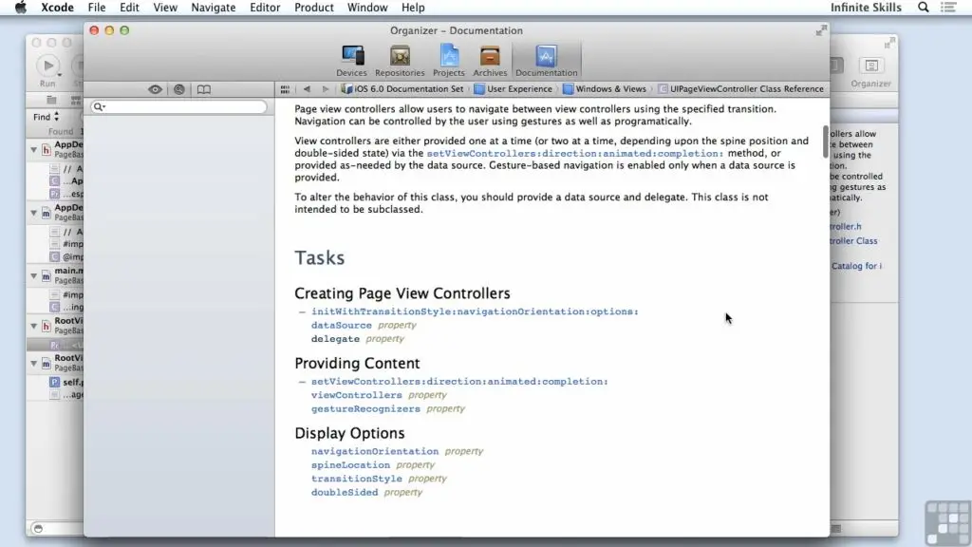This screenshot has height=547, width=972.
Task: Open the related items grid icon
Action: [x=285, y=89]
